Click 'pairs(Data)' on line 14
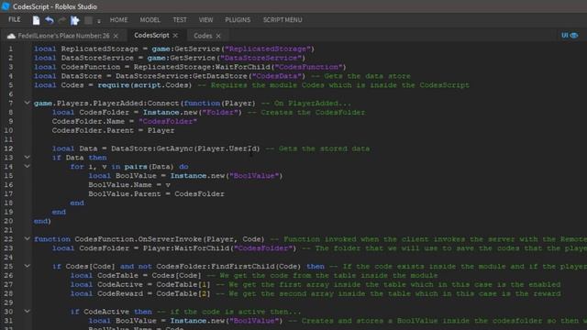Image resolution: width=587 pixels, height=330 pixels. [x=149, y=167]
